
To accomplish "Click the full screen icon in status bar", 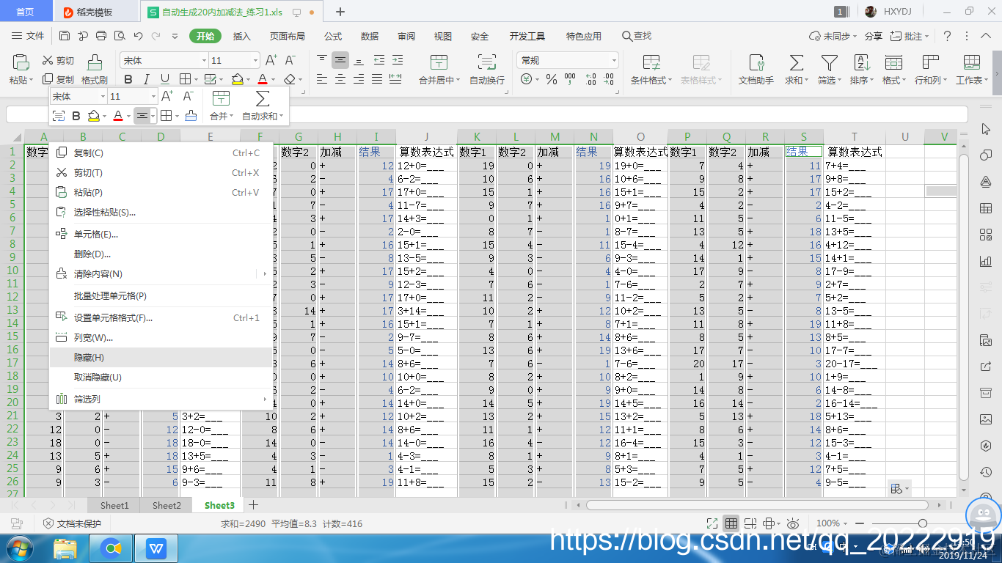I will pyautogui.click(x=712, y=523).
